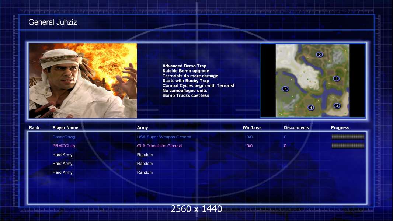This screenshot has width=393, height=221.
Task: Click 'Combat Cycles begin with Terrorist' line
Action: pyautogui.click(x=198, y=85)
